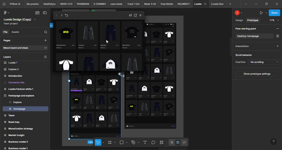This screenshot has width=282, height=150.
Task: Expand Luxela Design (Copy) file menu
Action: pyautogui.click(x=35, y=20)
